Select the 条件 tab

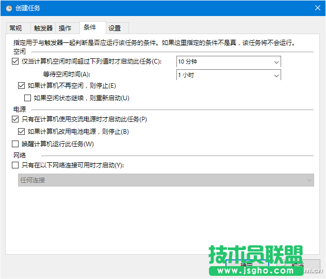click(90, 28)
